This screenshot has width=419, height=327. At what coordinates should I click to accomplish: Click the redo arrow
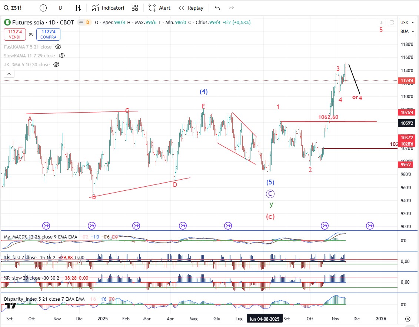coord(231,8)
